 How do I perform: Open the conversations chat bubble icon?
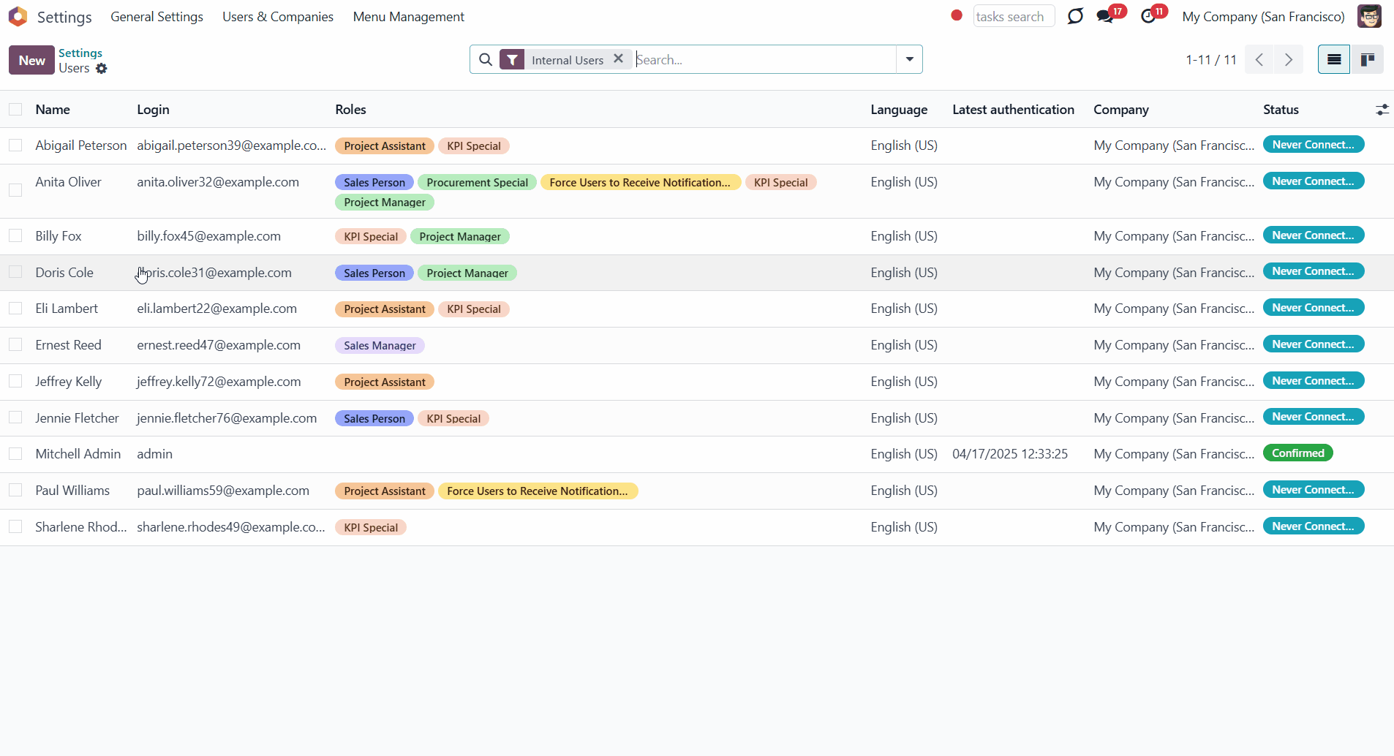[x=1105, y=17]
